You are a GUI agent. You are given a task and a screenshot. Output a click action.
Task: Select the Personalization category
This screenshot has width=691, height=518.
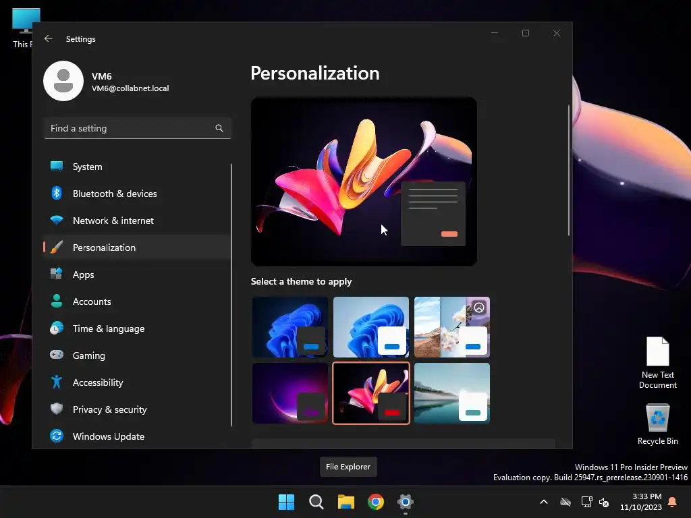[138, 248]
